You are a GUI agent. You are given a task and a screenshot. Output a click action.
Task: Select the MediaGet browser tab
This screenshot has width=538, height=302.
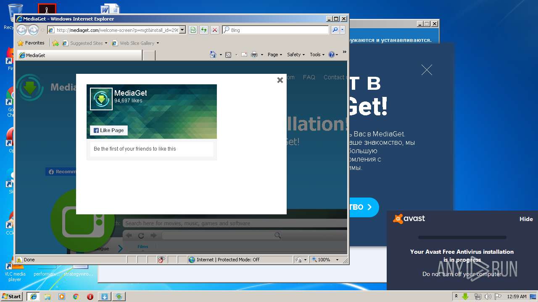coord(79,55)
